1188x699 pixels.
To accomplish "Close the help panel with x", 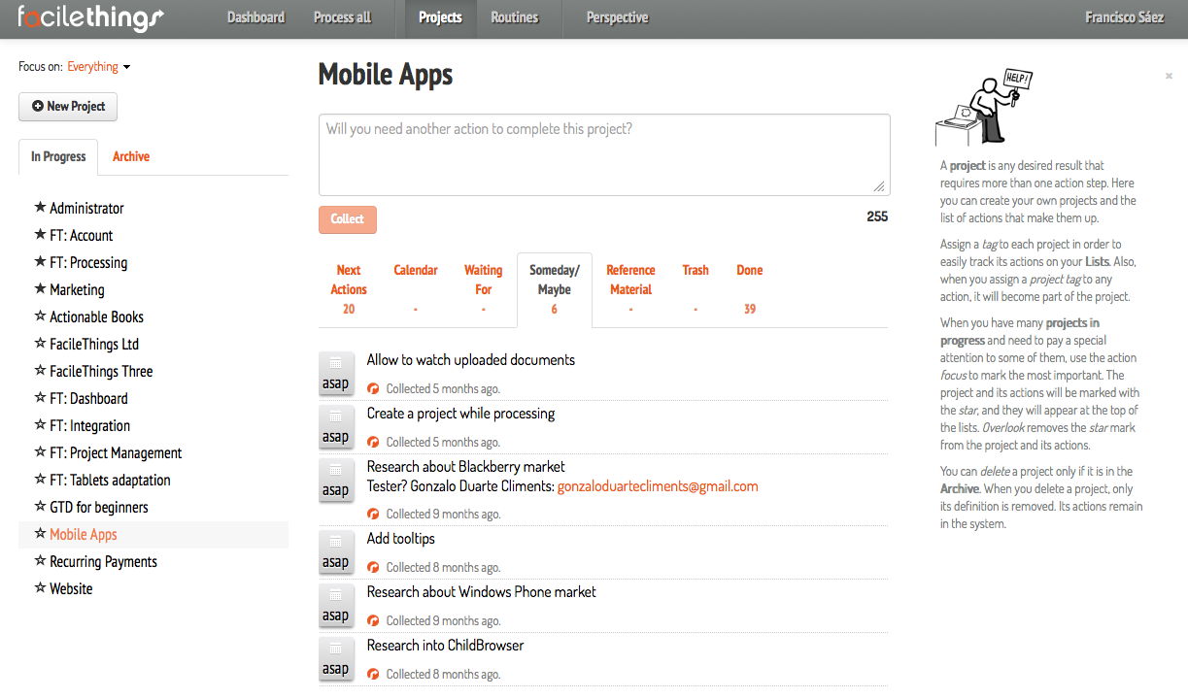I will pyautogui.click(x=1169, y=76).
